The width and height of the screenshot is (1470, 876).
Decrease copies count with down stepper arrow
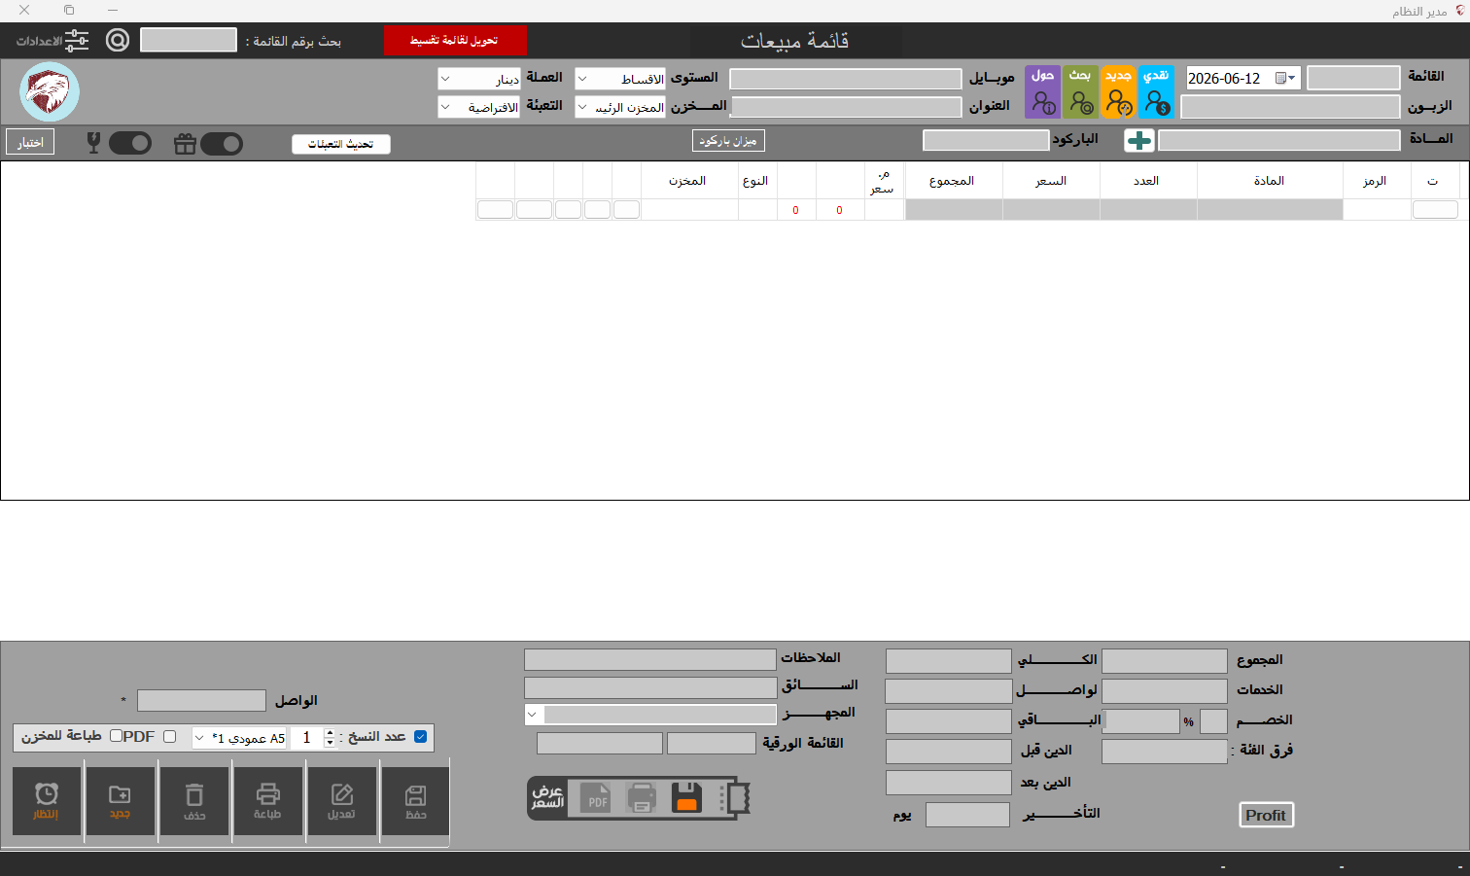click(330, 744)
